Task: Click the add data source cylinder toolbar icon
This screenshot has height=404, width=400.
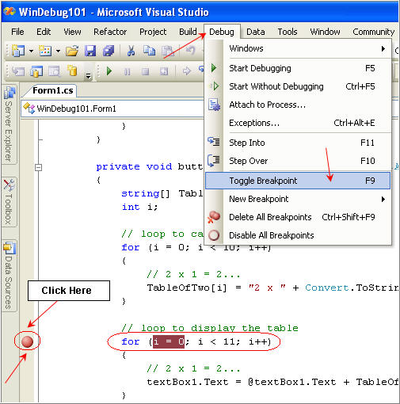Action: [x=72, y=71]
